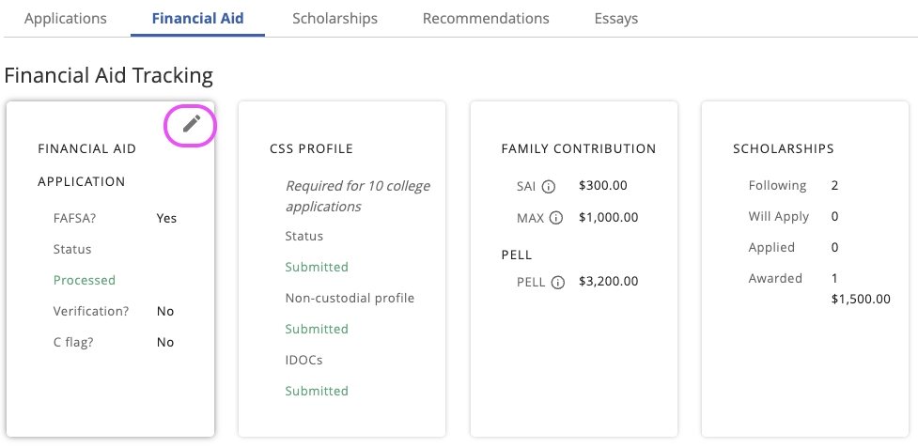The image size is (918, 448).
Task: Click Submitted status under IDOCs
Action: [x=317, y=391]
